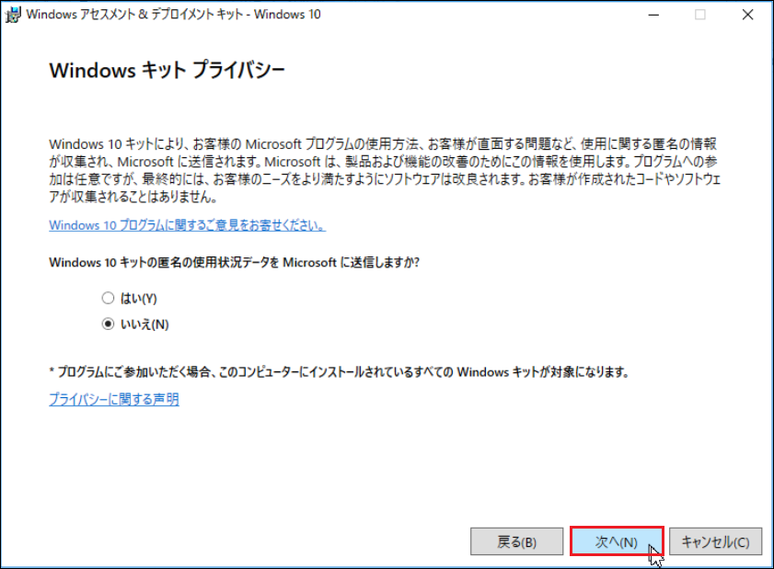Click the 戻る(B) button
This screenshot has height=569, width=774.
coord(516,541)
